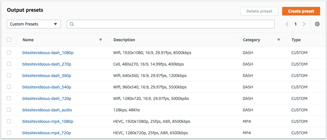Open the bitesitevideous-dash_720p preset link

click(47, 98)
